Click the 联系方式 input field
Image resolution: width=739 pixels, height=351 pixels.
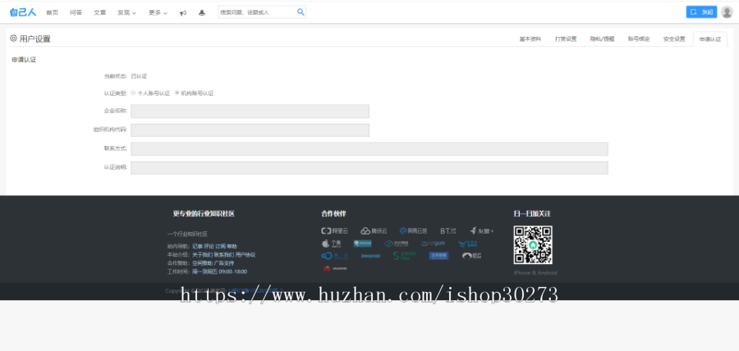click(x=369, y=148)
